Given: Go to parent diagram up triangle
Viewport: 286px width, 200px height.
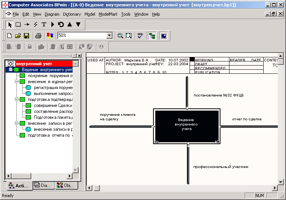Looking at the screenshot, I should 70,25.
